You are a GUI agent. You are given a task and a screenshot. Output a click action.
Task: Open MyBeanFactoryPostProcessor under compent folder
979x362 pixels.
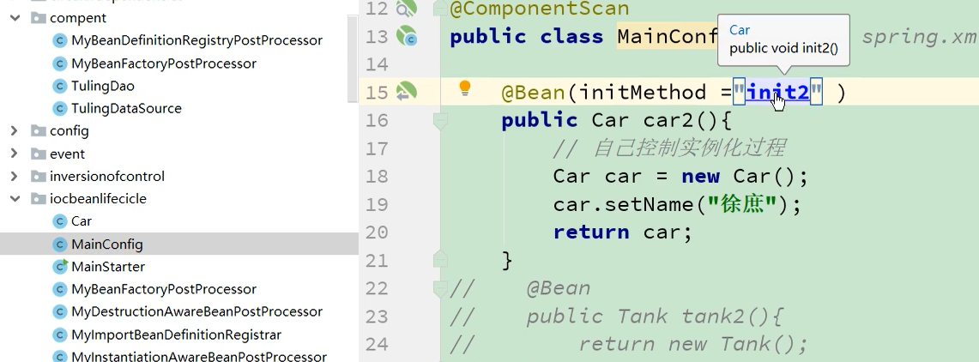(164, 63)
